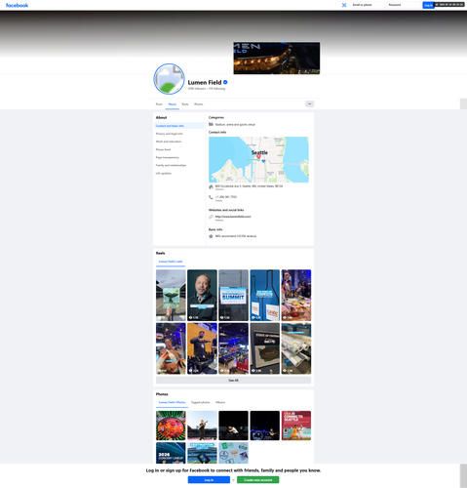Click the Occidental Ave S street address text
The width and height of the screenshot is (467, 488).
coord(249,186)
